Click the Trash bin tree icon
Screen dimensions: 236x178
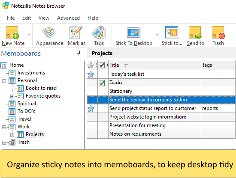tap(12, 142)
